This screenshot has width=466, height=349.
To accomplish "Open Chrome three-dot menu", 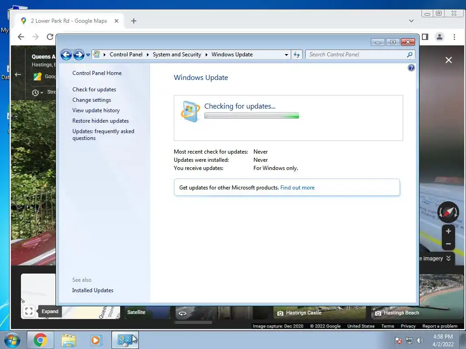I will (454, 37).
